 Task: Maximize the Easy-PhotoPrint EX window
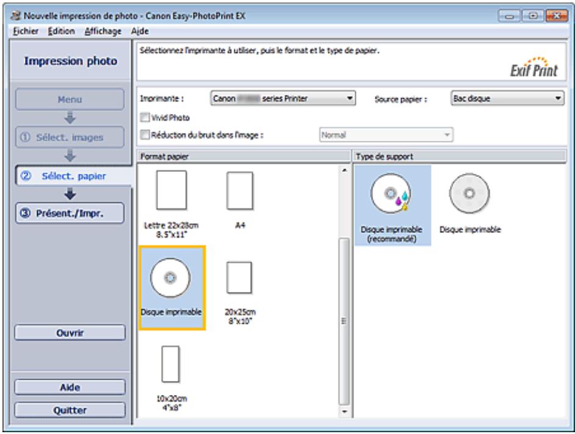533,16
